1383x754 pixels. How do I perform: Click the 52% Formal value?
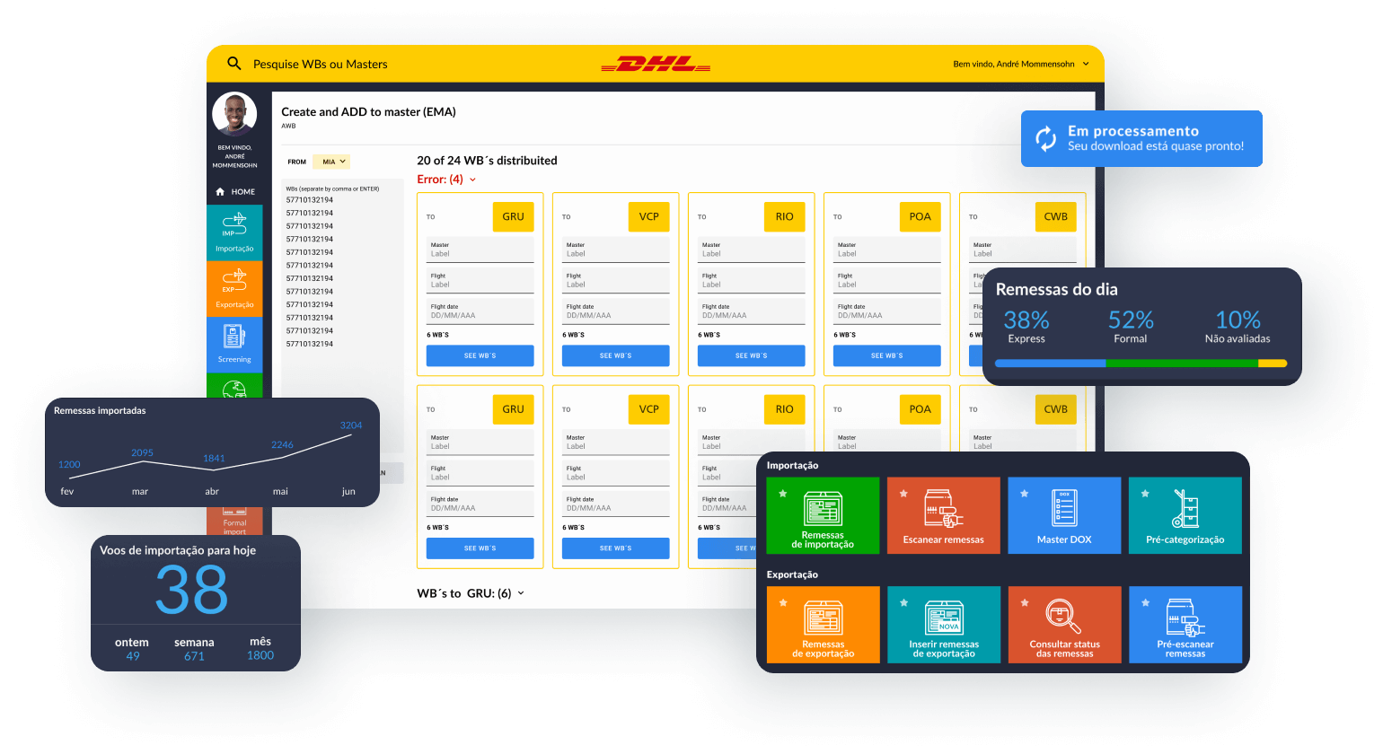coord(1131,320)
